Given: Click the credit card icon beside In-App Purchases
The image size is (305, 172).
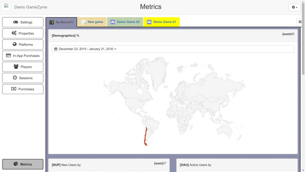Looking at the screenshot, I should 9,56.
